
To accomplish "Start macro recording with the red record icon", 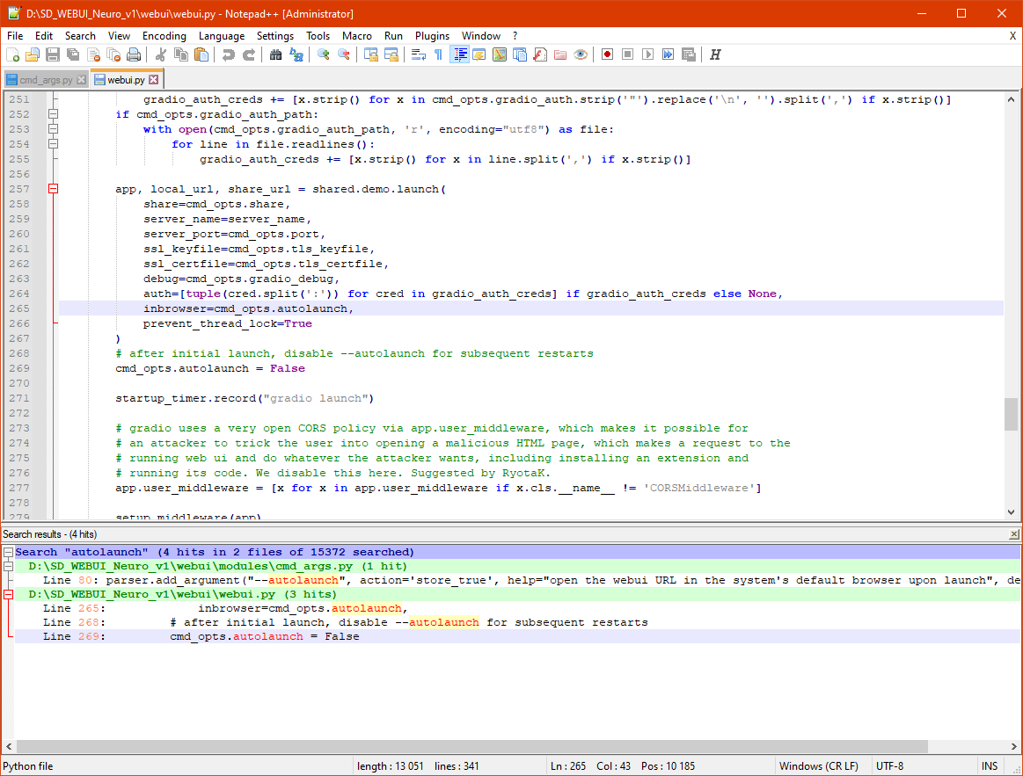I will click(607, 54).
